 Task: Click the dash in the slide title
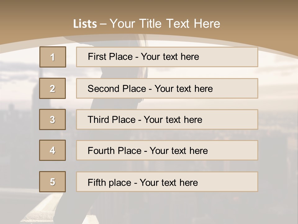point(103,24)
